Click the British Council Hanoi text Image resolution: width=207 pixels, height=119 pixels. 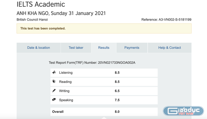[x=32, y=20]
